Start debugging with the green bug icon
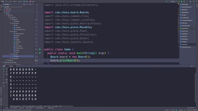198x111 pixels. coord(182,1)
